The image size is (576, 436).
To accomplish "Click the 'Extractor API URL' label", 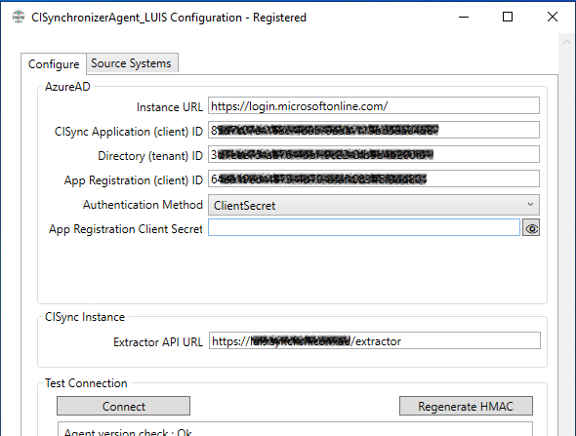I will (158, 341).
